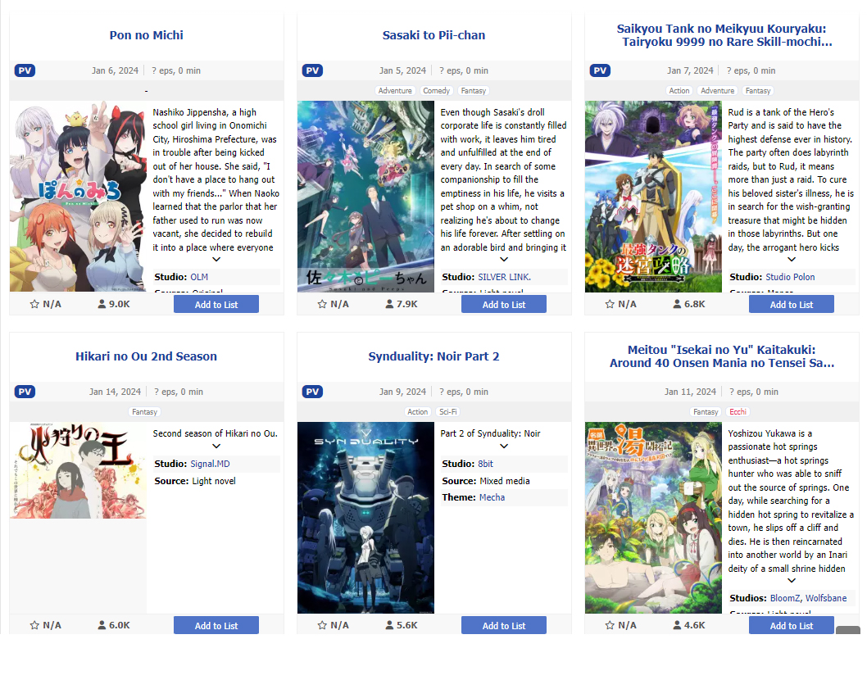Click the members icon beside 7.9K

(389, 304)
